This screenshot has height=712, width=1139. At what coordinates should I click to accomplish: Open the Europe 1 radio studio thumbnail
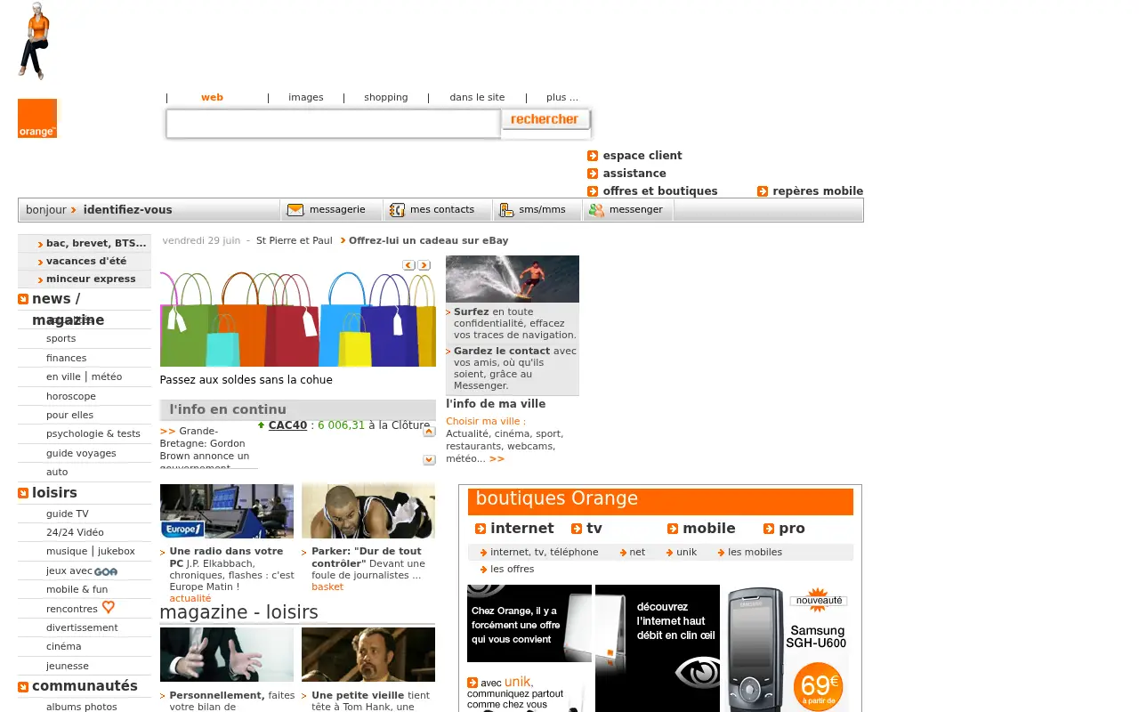[227, 511]
